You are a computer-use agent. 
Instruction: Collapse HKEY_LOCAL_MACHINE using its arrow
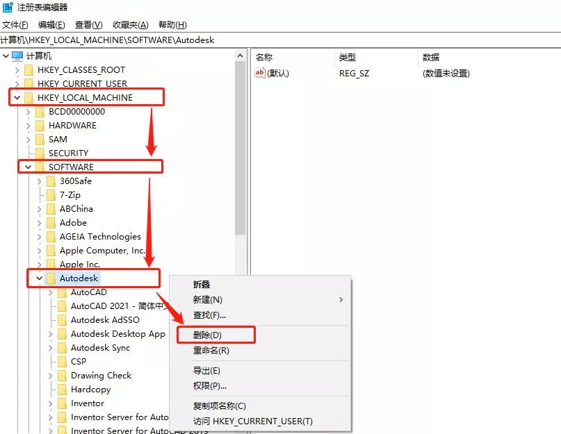17,97
